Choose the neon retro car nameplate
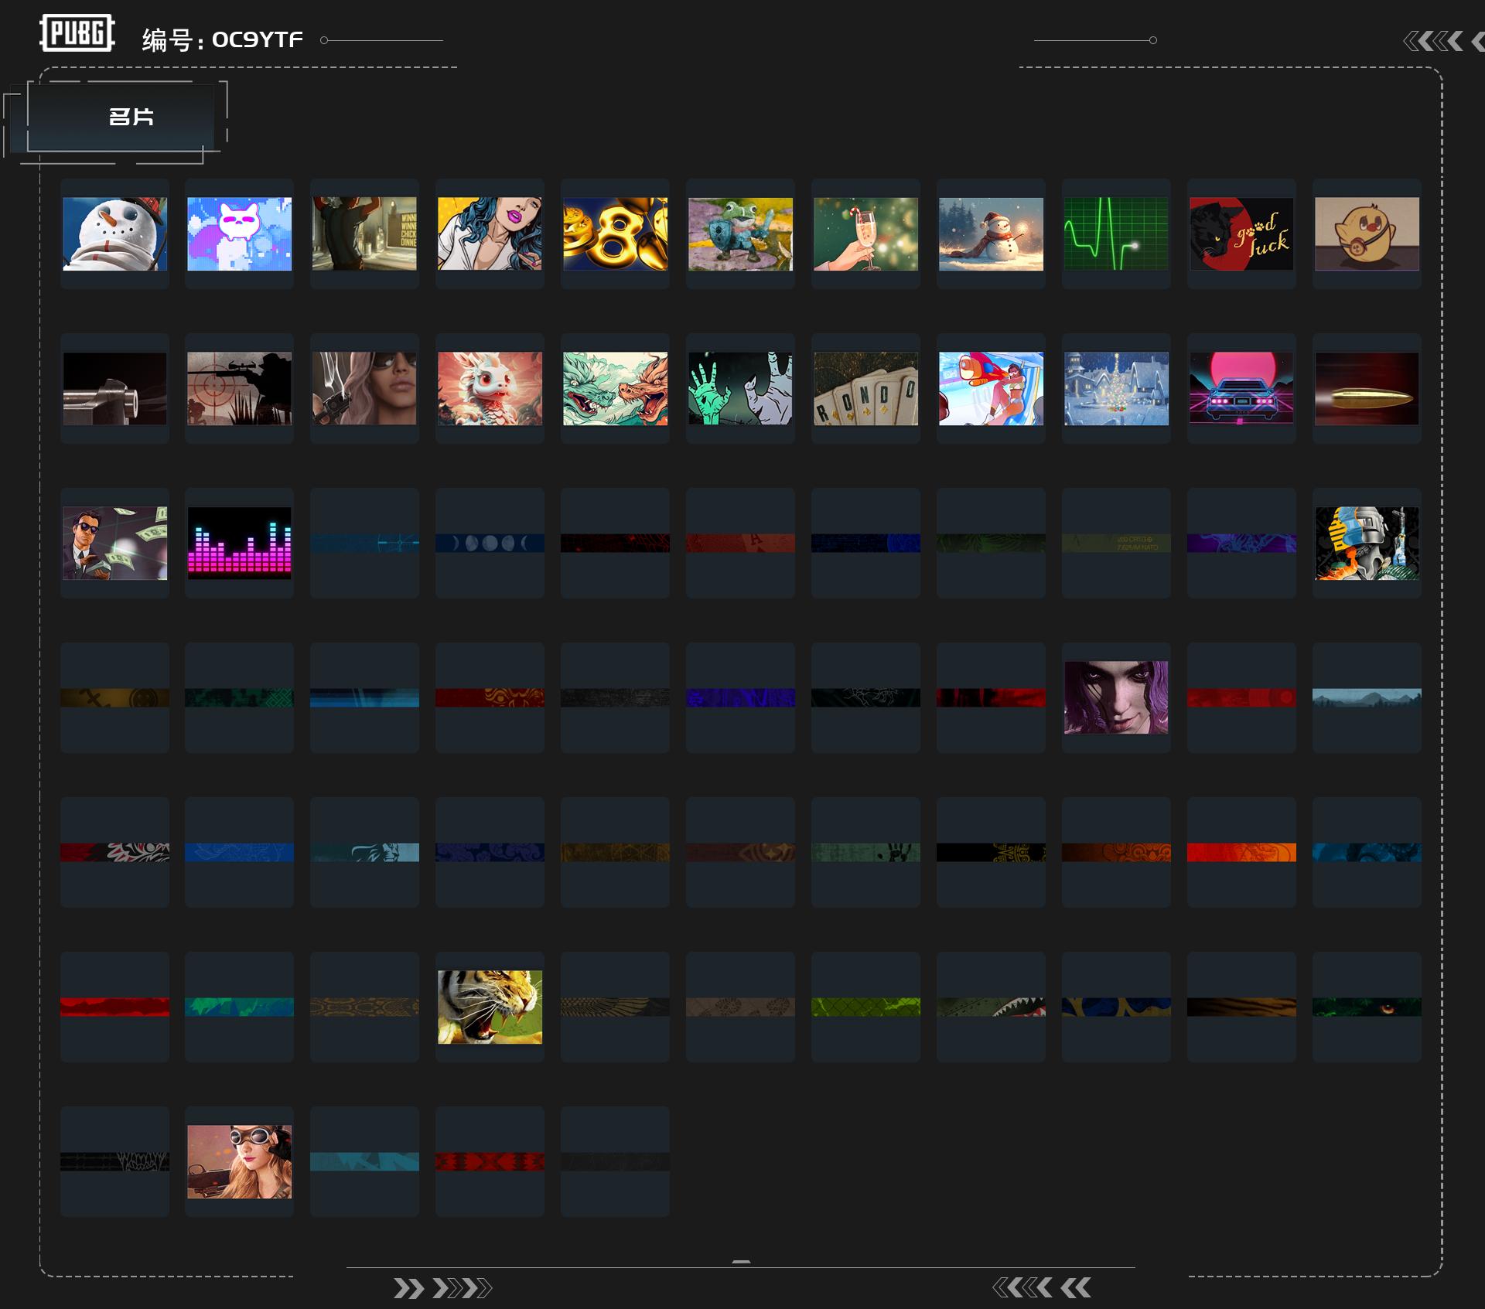1485x1309 pixels. [x=1241, y=388]
